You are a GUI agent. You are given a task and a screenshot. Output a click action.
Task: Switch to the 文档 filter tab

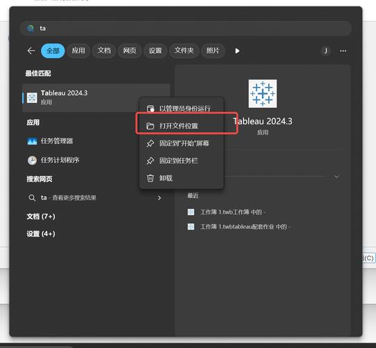[x=104, y=51]
